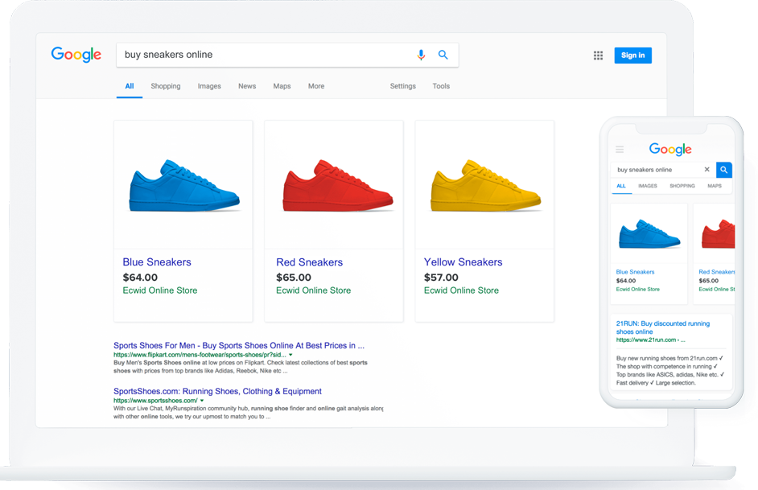
Task: Tap the red sneaker image on phone
Action: click(719, 233)
